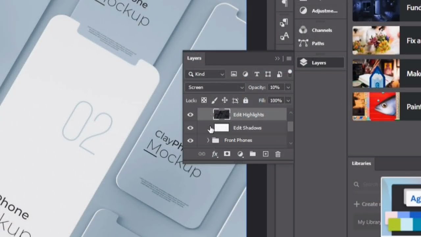The image size is (421, 237).
Task: Filter for type layers
Action: pyautogui.click(x=257, y=74)
